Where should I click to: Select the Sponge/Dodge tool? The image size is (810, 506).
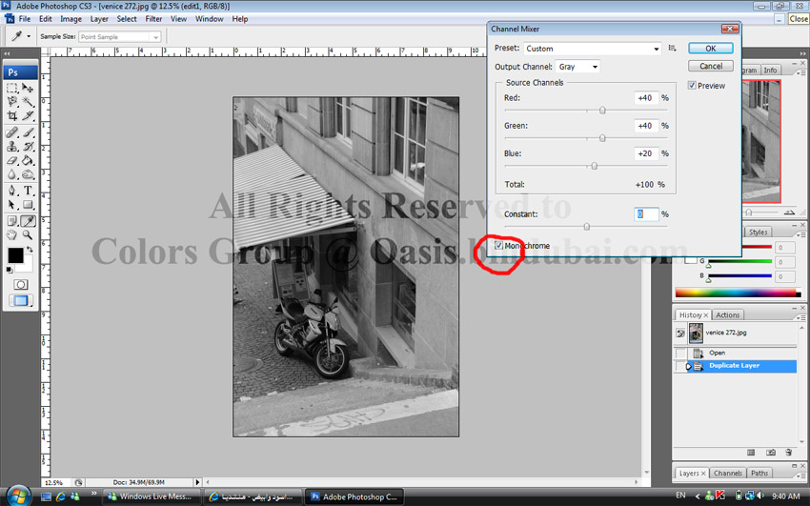28,174
